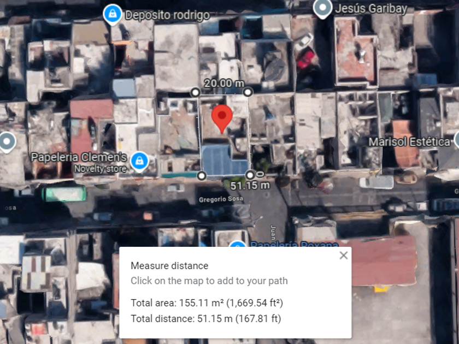Select the top-right measurement point handle
Image resolution: width=459 pixels, height=344 pixels.
click(248, 92)
